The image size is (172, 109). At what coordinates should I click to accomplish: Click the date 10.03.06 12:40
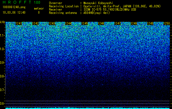(14, 13)
